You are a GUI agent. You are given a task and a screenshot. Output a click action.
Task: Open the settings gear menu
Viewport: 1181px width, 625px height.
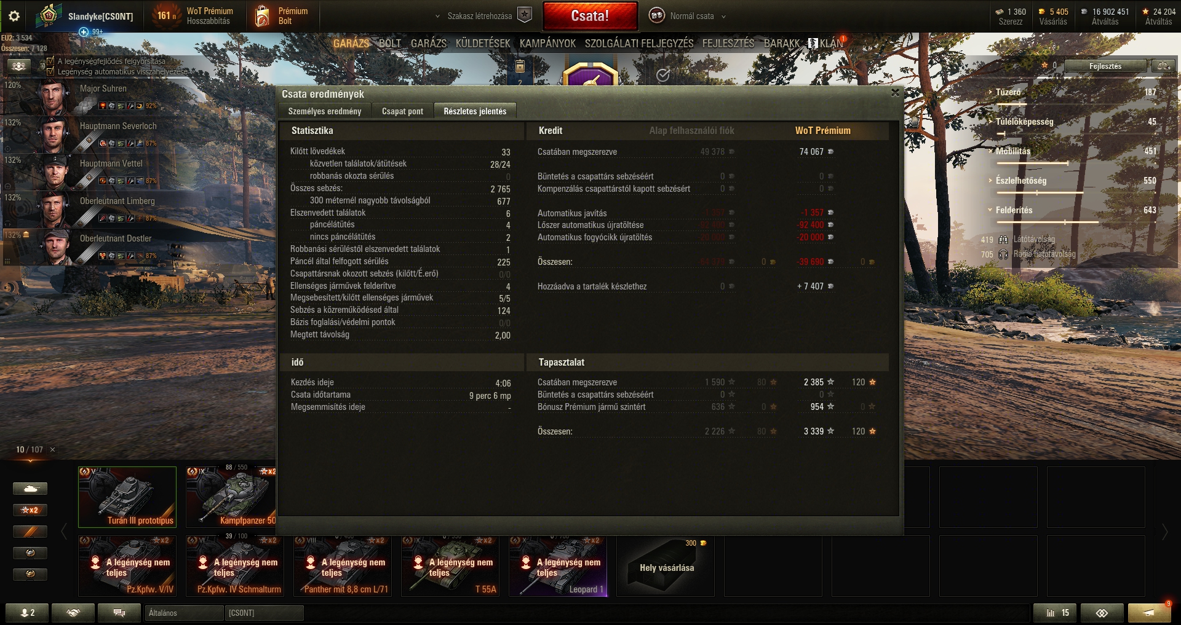click(14, 16)
